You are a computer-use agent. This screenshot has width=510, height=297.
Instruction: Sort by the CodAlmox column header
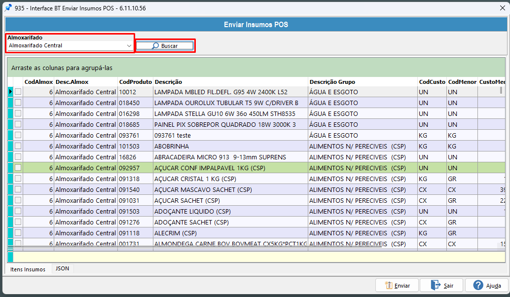point(38,82)
